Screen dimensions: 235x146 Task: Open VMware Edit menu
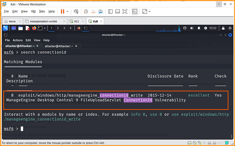pyautogui.click(x=15, y=11)
